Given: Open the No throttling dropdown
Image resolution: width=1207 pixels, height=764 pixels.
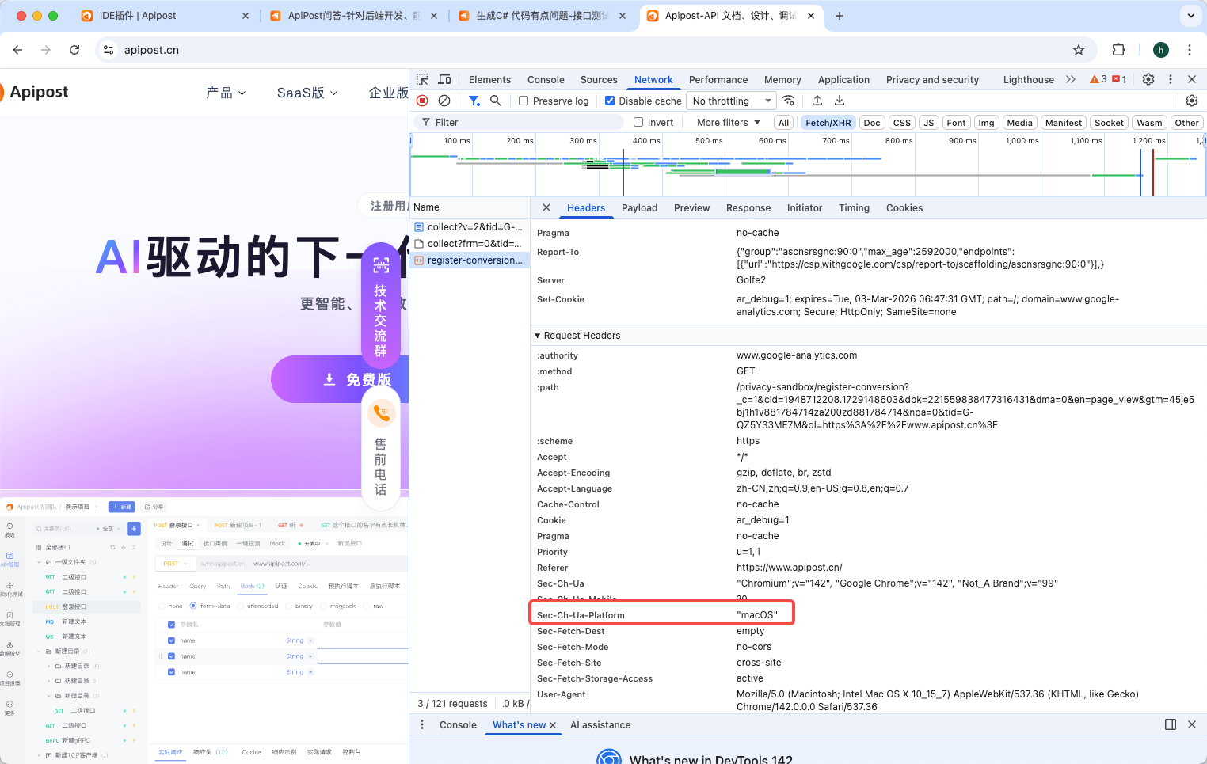Looking at the screenshot, I should click(732, 101).
